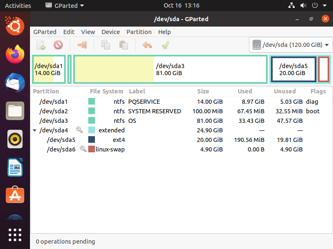Click the red linux-swap color swatch
Image resolution: width=333 pixels, height=249 pixels.
pos(92,149)
